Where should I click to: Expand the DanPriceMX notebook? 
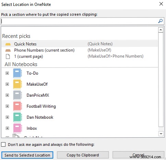[x=7, y=95]
